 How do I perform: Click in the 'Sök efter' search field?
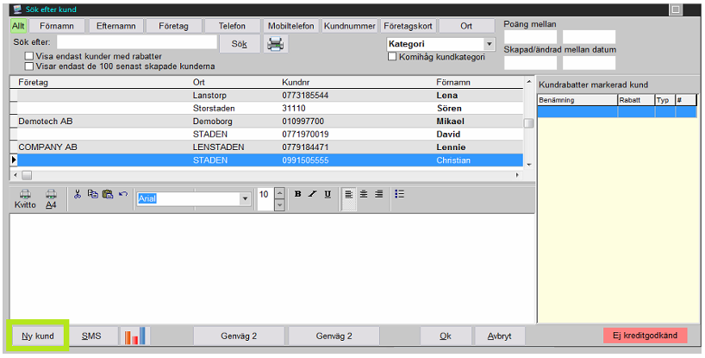[136, 41]
